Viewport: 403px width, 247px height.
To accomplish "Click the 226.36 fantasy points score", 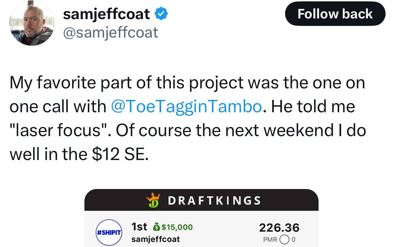I will point(279,227).
